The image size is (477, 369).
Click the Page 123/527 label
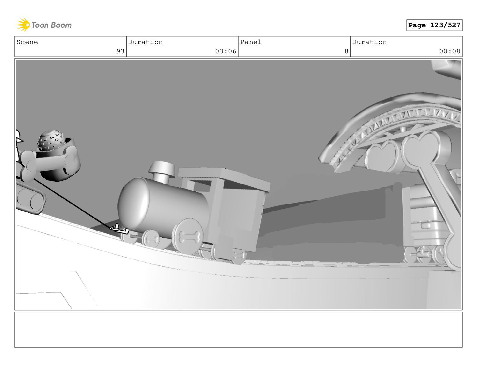coord(434,25)
